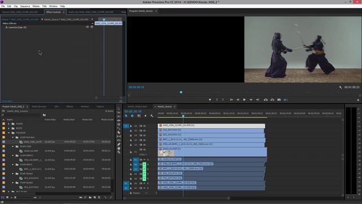Select the Hand tool

[x=119, y=148]
